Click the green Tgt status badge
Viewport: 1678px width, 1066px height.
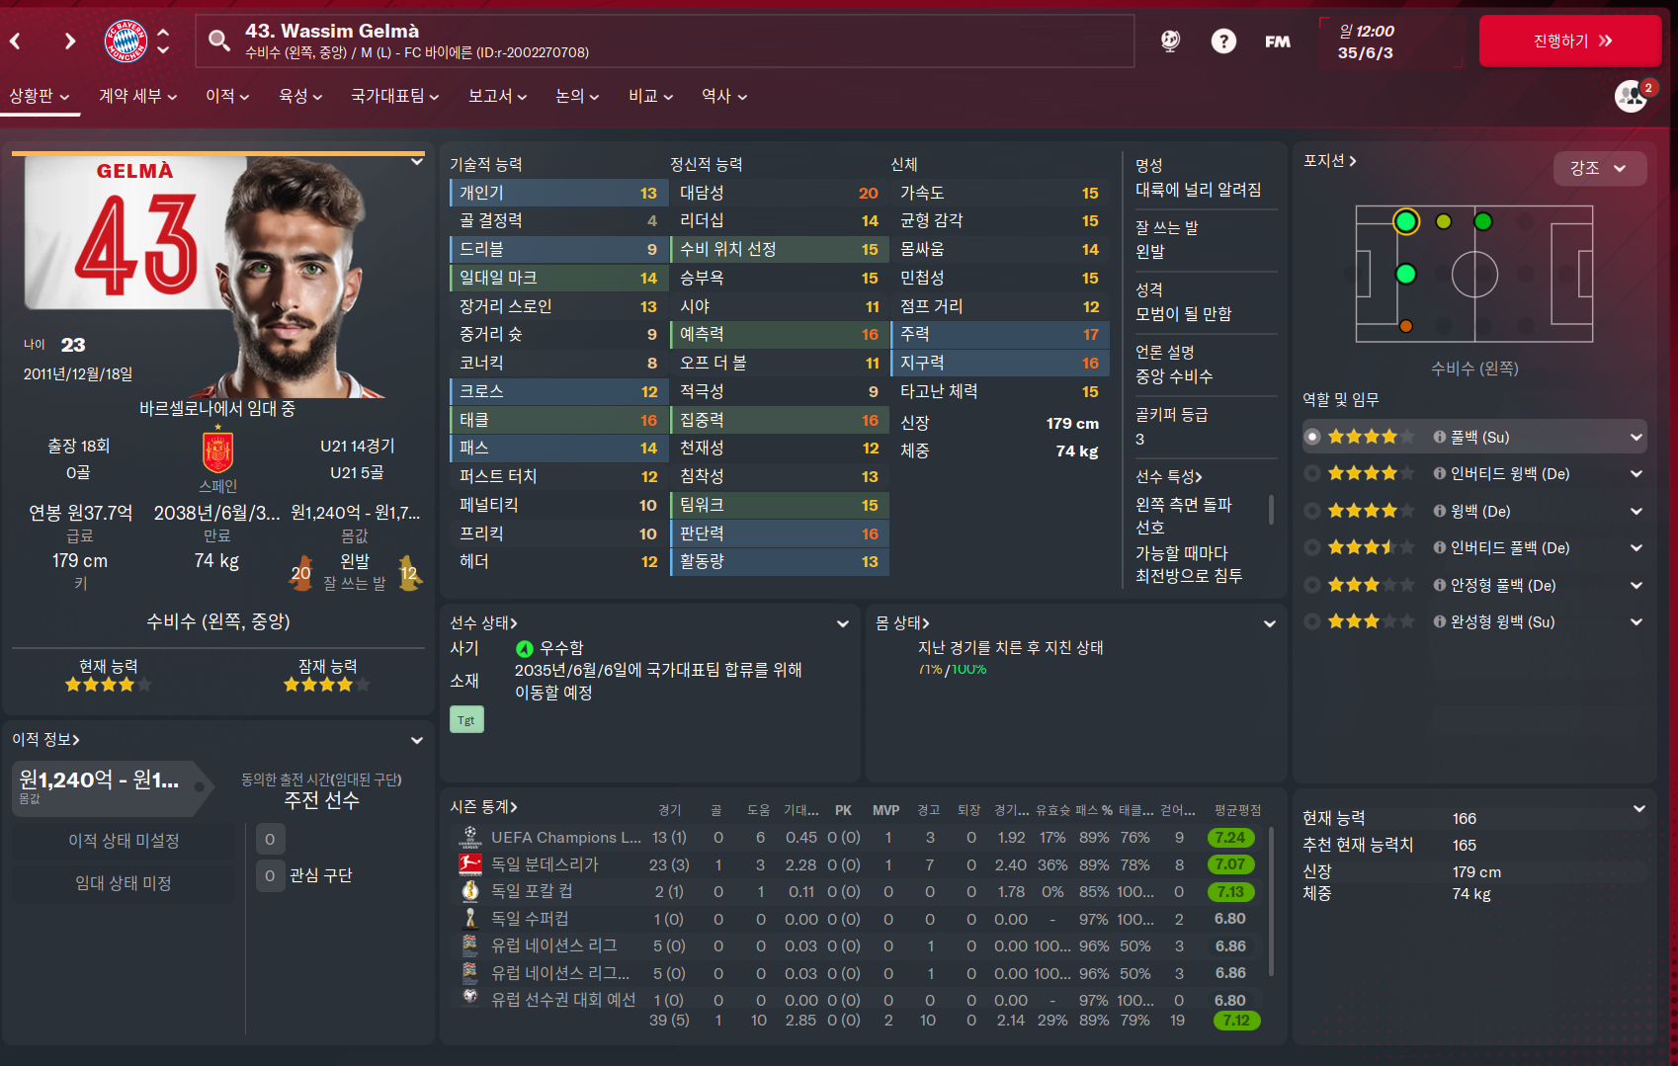coord(466,720)
